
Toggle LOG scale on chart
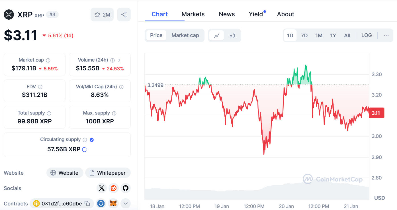tap(367, 35)
